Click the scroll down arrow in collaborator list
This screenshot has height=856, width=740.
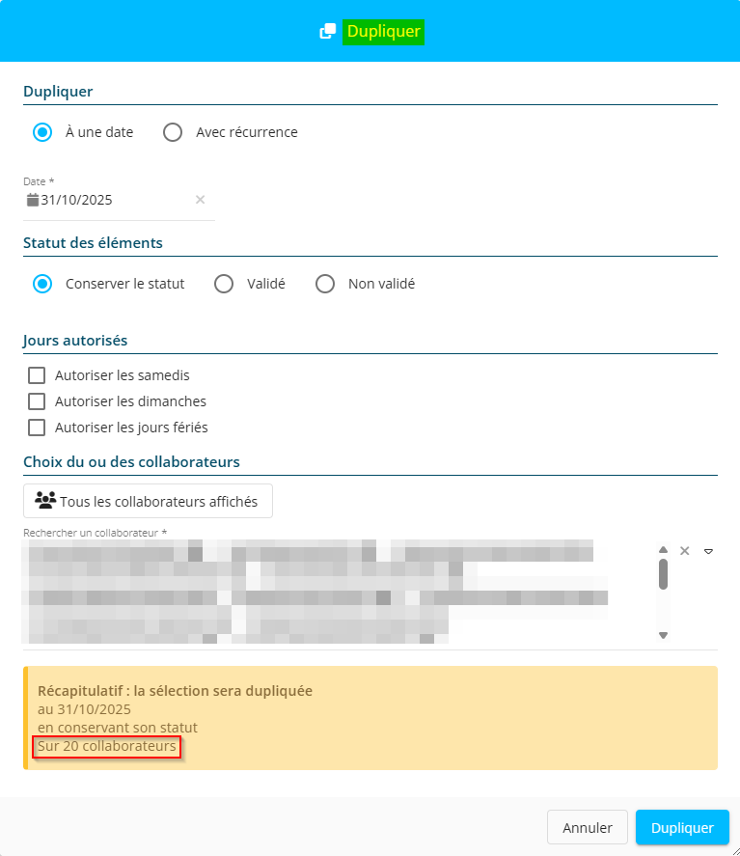(x=663, y=635)
